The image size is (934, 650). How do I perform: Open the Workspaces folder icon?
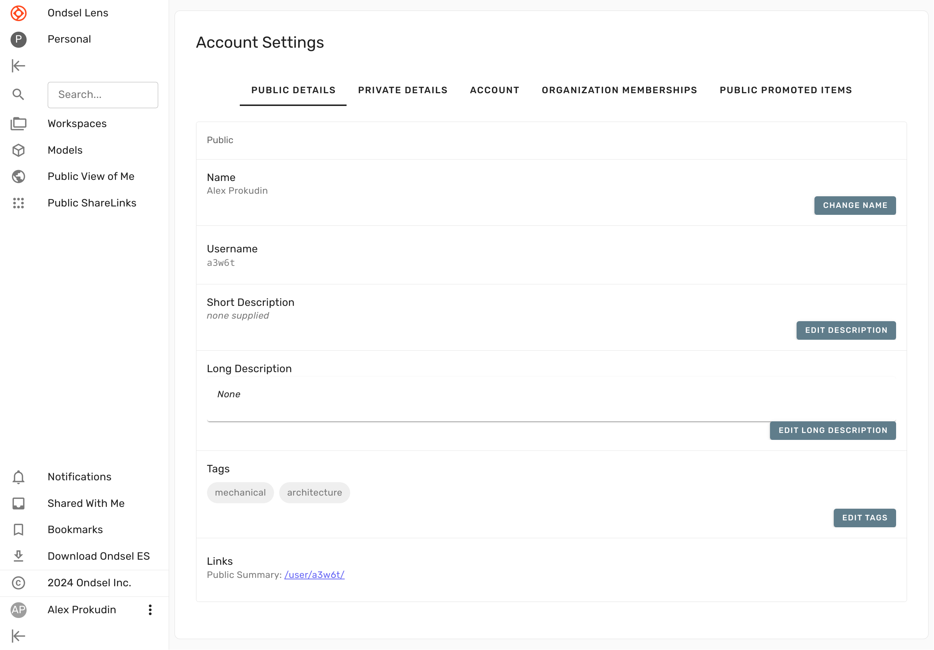coord(18,123)
